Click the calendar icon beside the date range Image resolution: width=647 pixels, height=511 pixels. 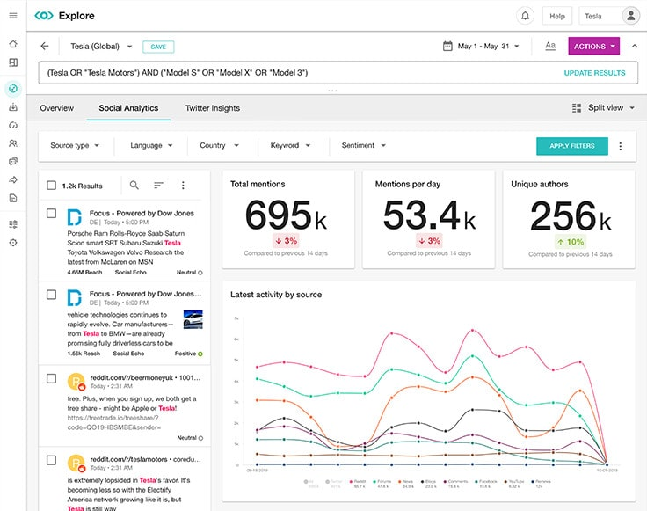[x=447, y=46]
